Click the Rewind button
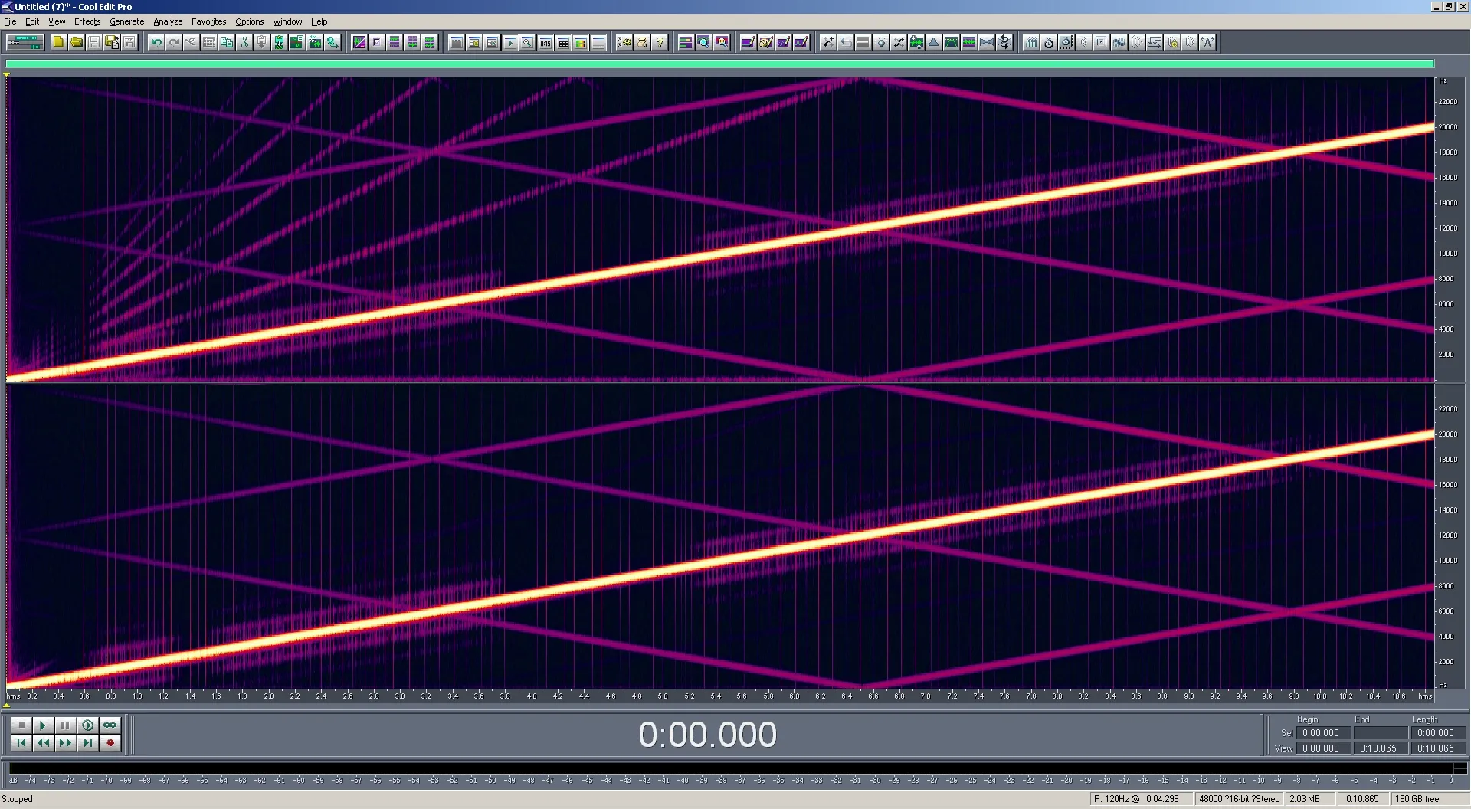 click(x=43, y=742)
